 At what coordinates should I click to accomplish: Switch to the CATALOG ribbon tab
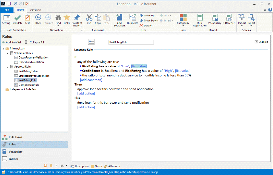click(36, 10)
